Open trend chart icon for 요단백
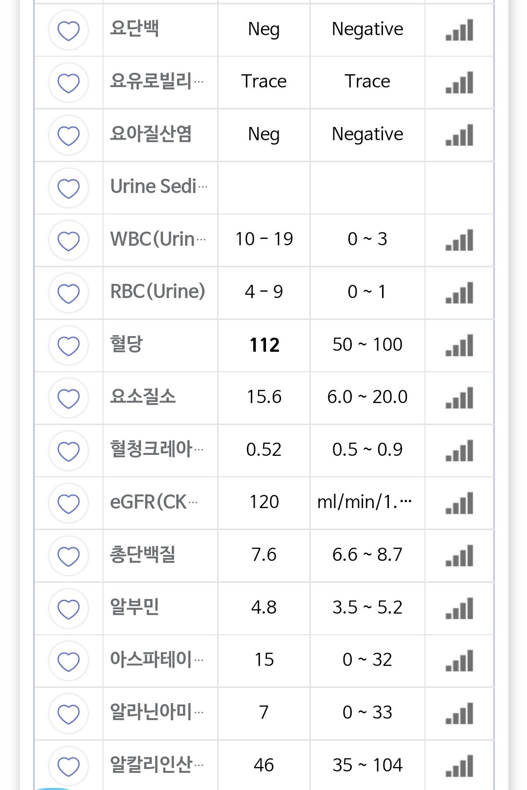 click(459, 30)
